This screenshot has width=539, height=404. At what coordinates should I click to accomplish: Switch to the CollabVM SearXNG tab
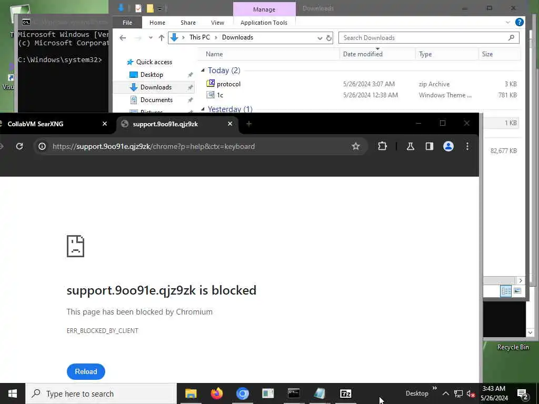click(x=55, y=124)
